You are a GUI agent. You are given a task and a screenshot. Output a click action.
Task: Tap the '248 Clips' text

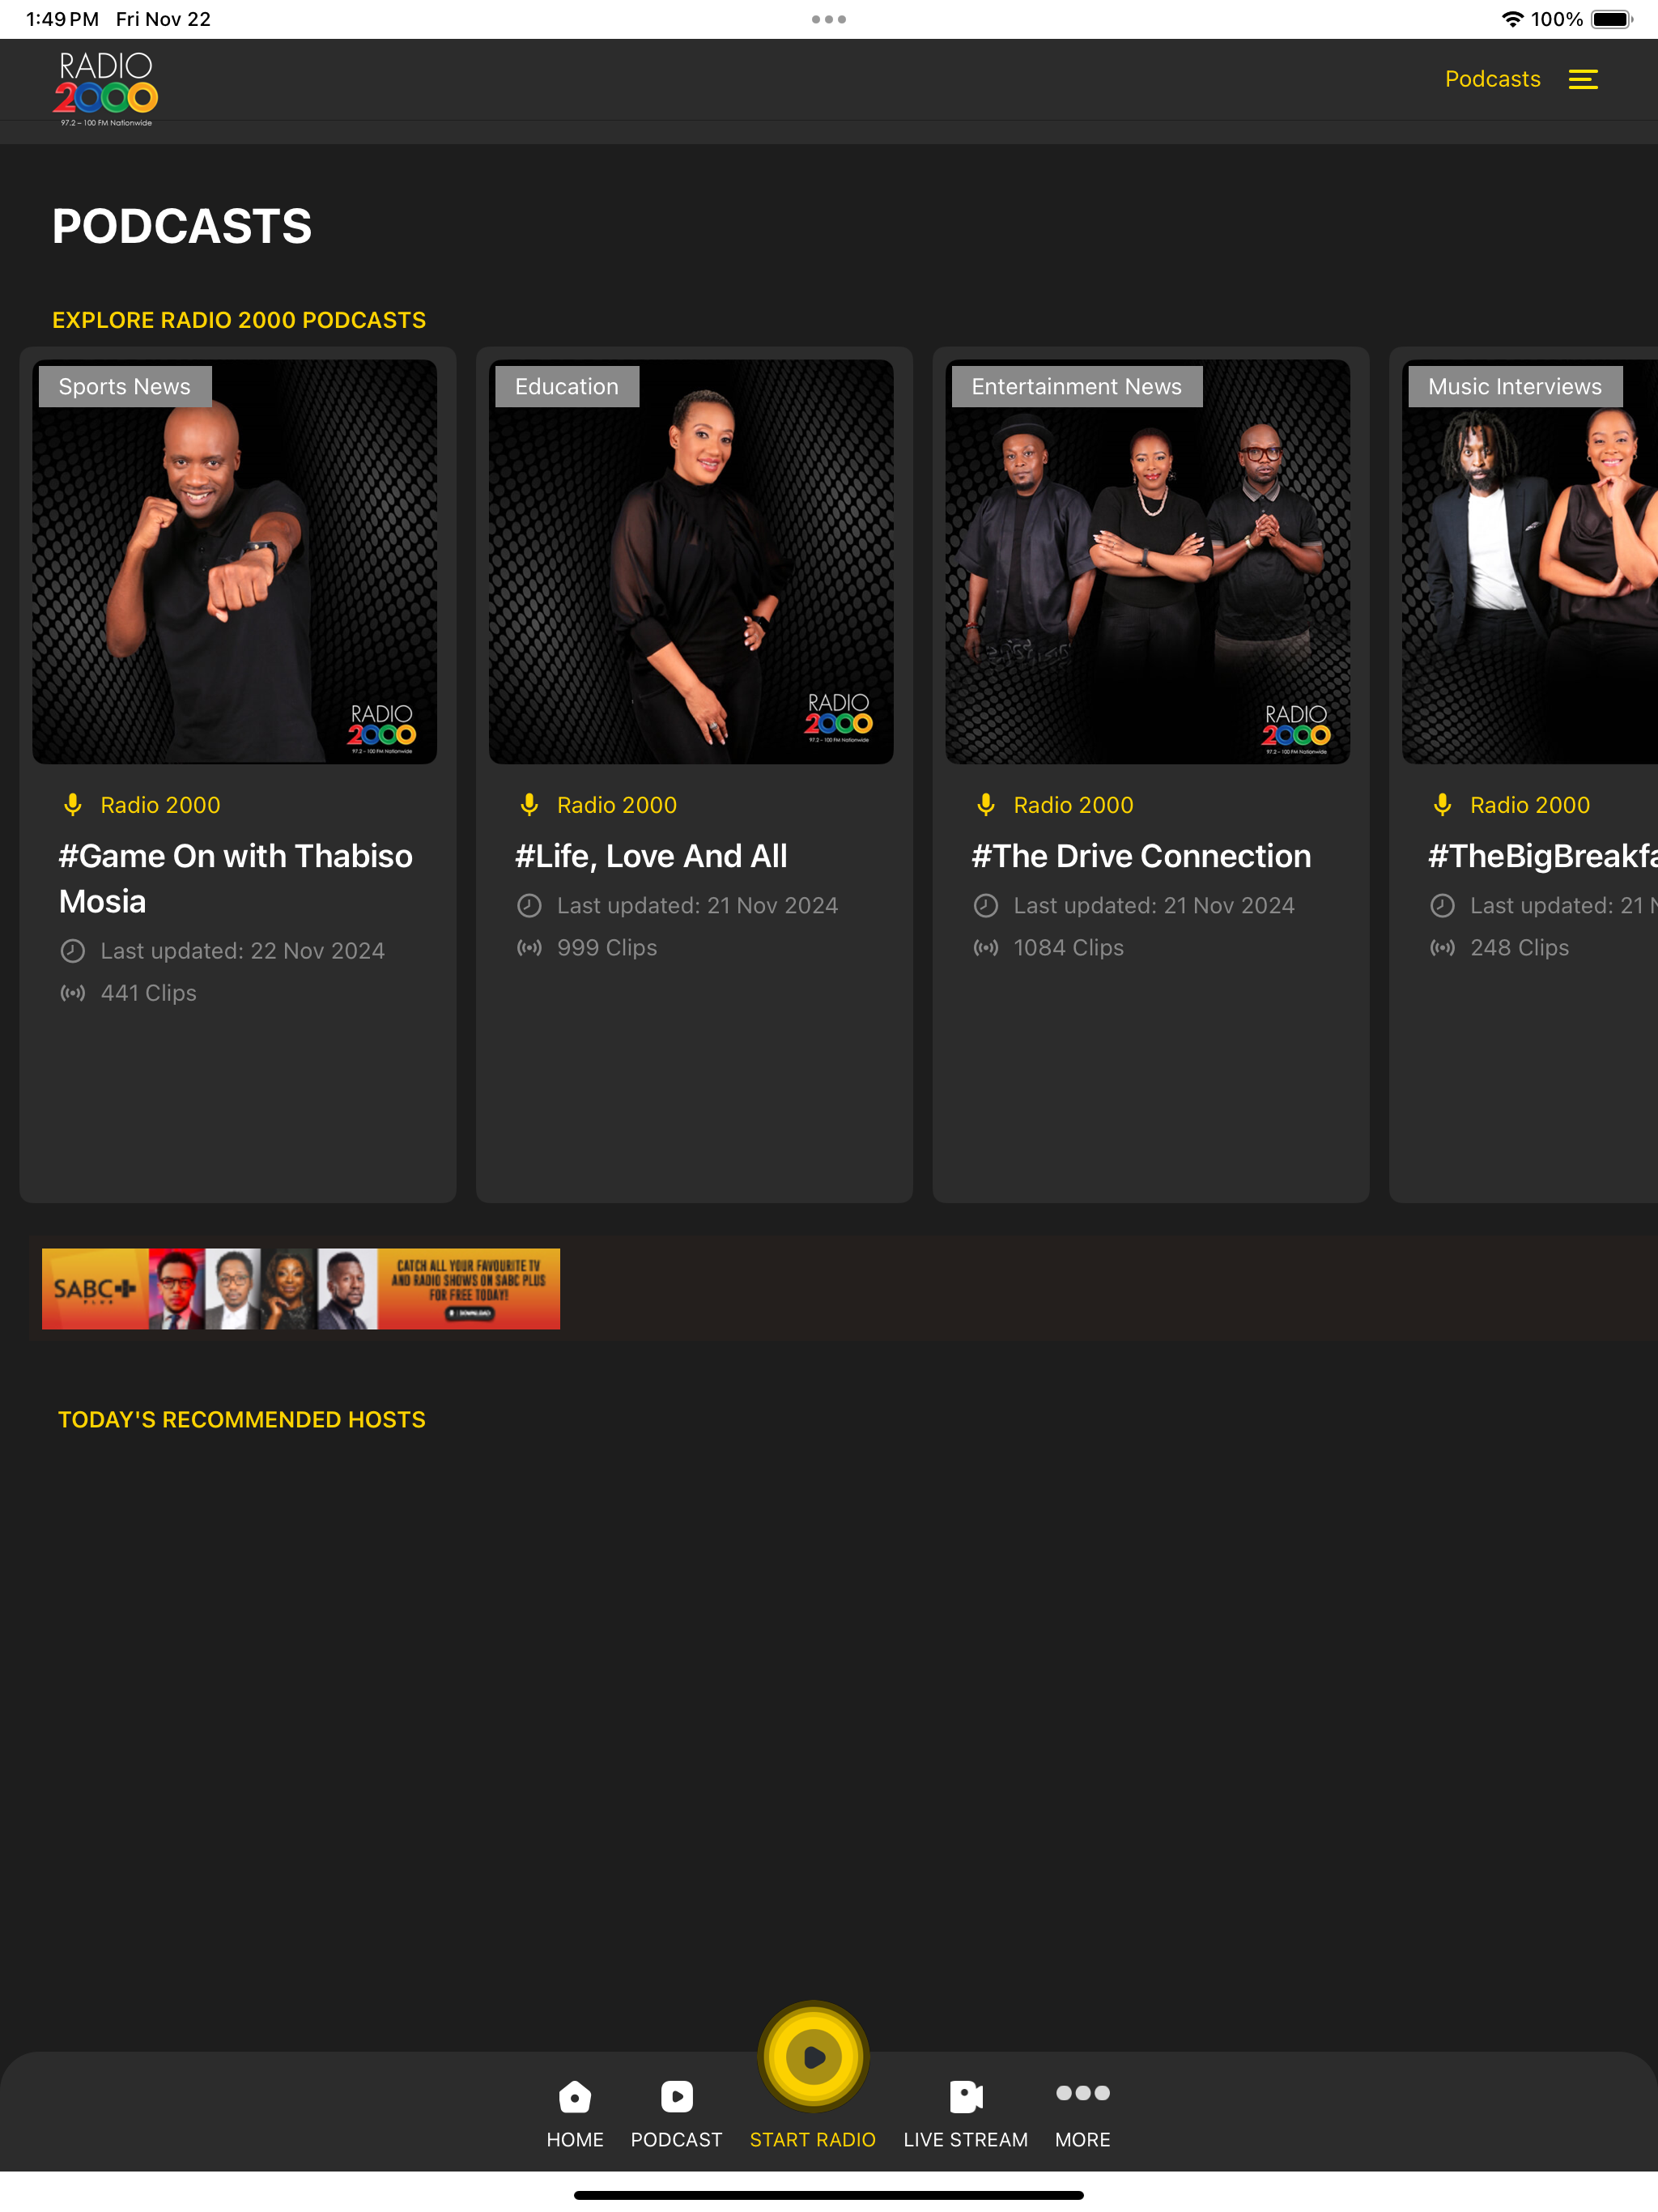tap(1520, 948)
